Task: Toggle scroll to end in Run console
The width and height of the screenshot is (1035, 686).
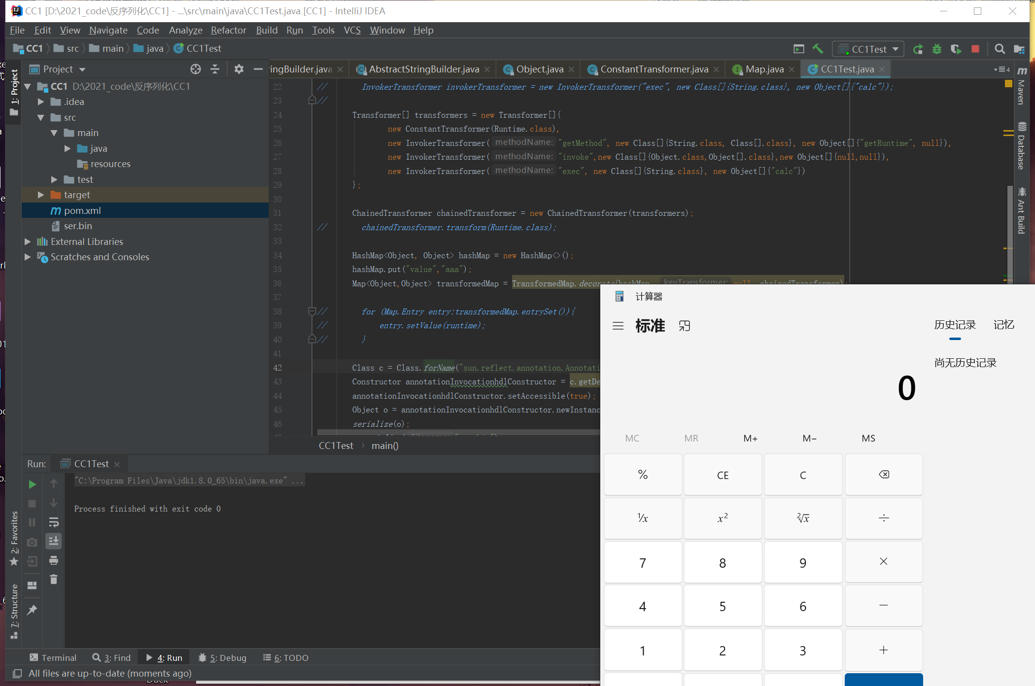Action: [54, 541]
